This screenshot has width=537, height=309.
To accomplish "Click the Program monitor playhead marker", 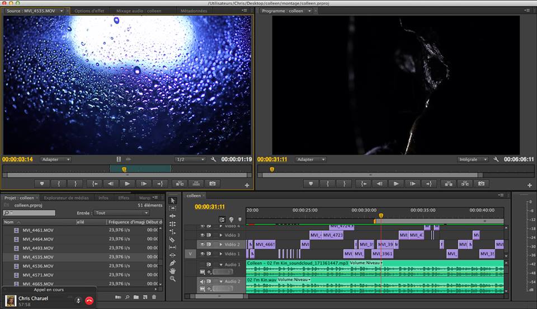I will click(272, 169).
